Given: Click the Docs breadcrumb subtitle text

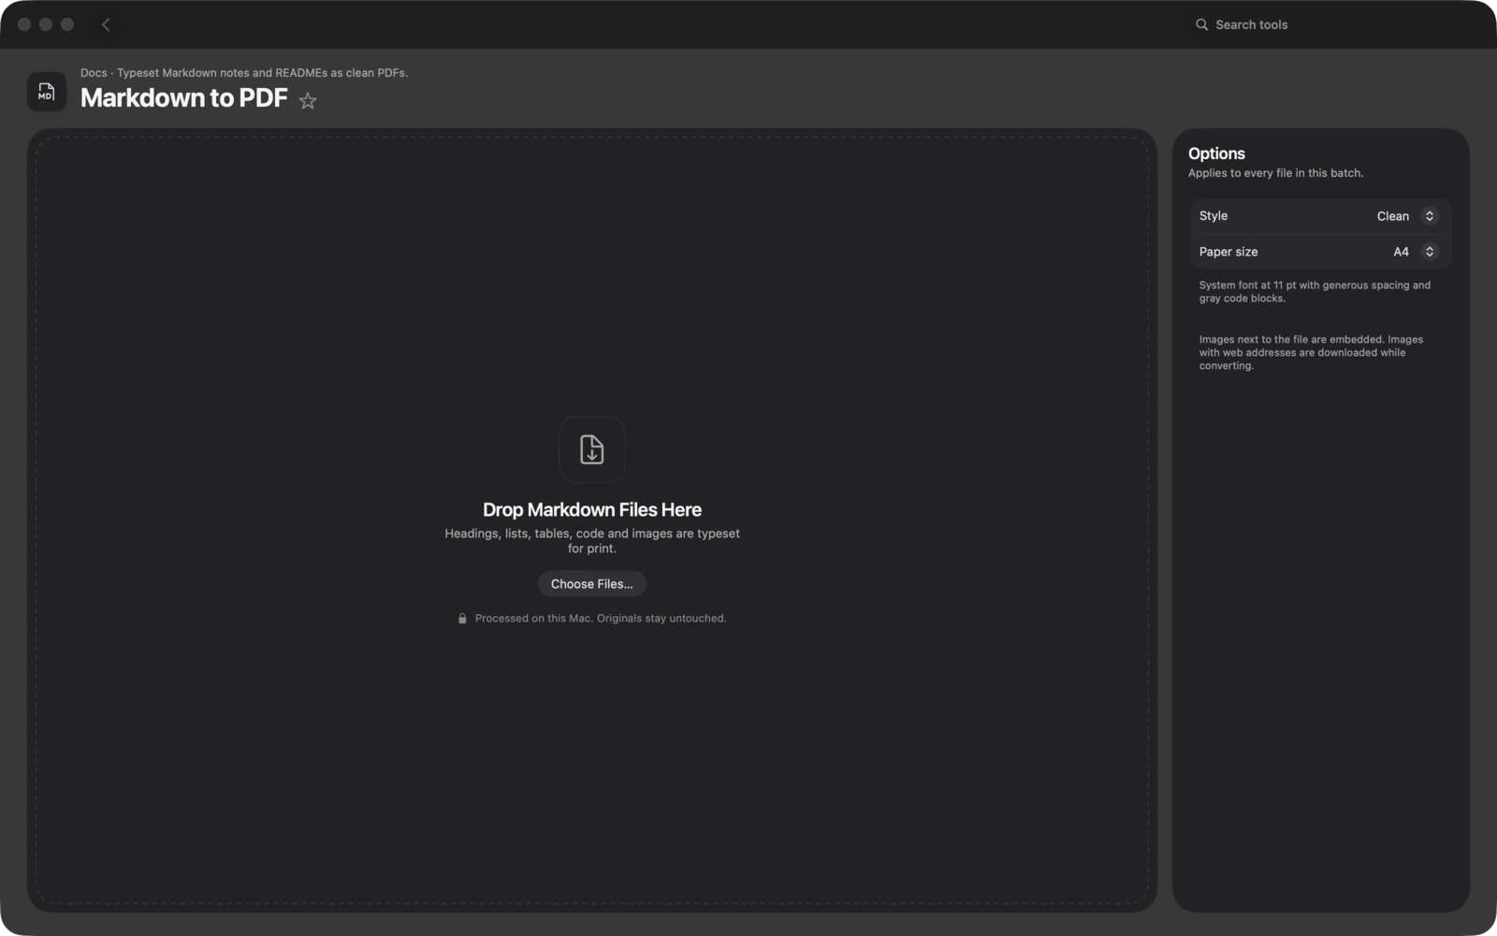Looking at the screenshot, I should click(x=244, y=73).
